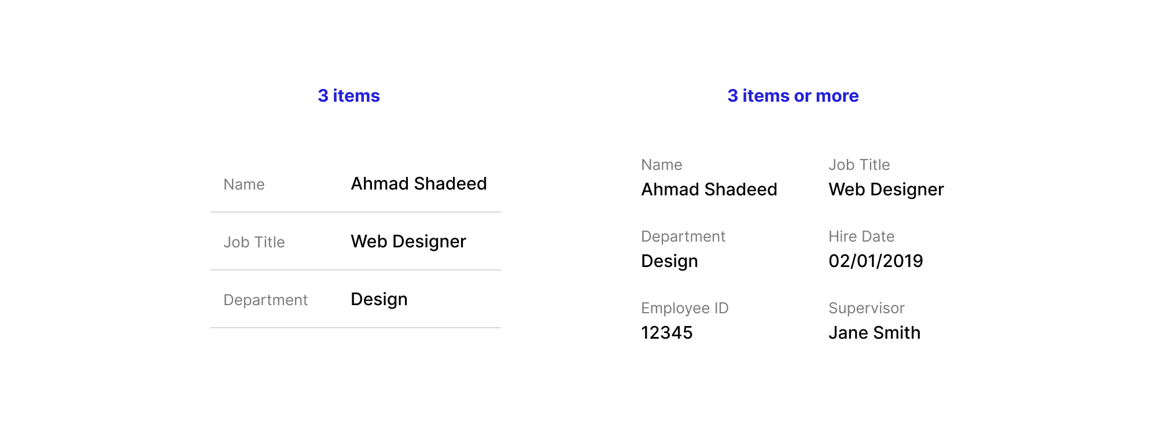Click the "3 items or more" heading
Image resolution: width=1157 pixels, height=430 pixels.
coord(793,95)
